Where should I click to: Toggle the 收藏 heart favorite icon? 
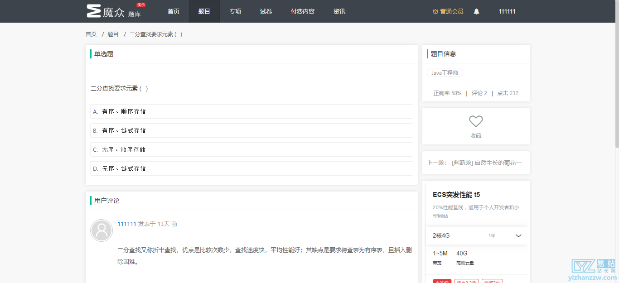[x=475, y=121]
